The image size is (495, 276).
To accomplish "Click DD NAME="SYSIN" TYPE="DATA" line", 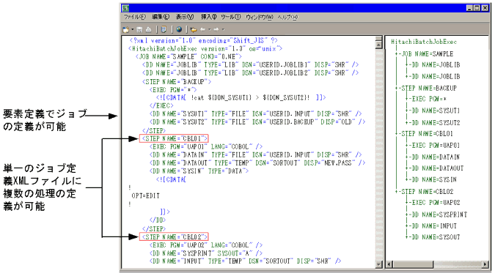I will point(199,171).
